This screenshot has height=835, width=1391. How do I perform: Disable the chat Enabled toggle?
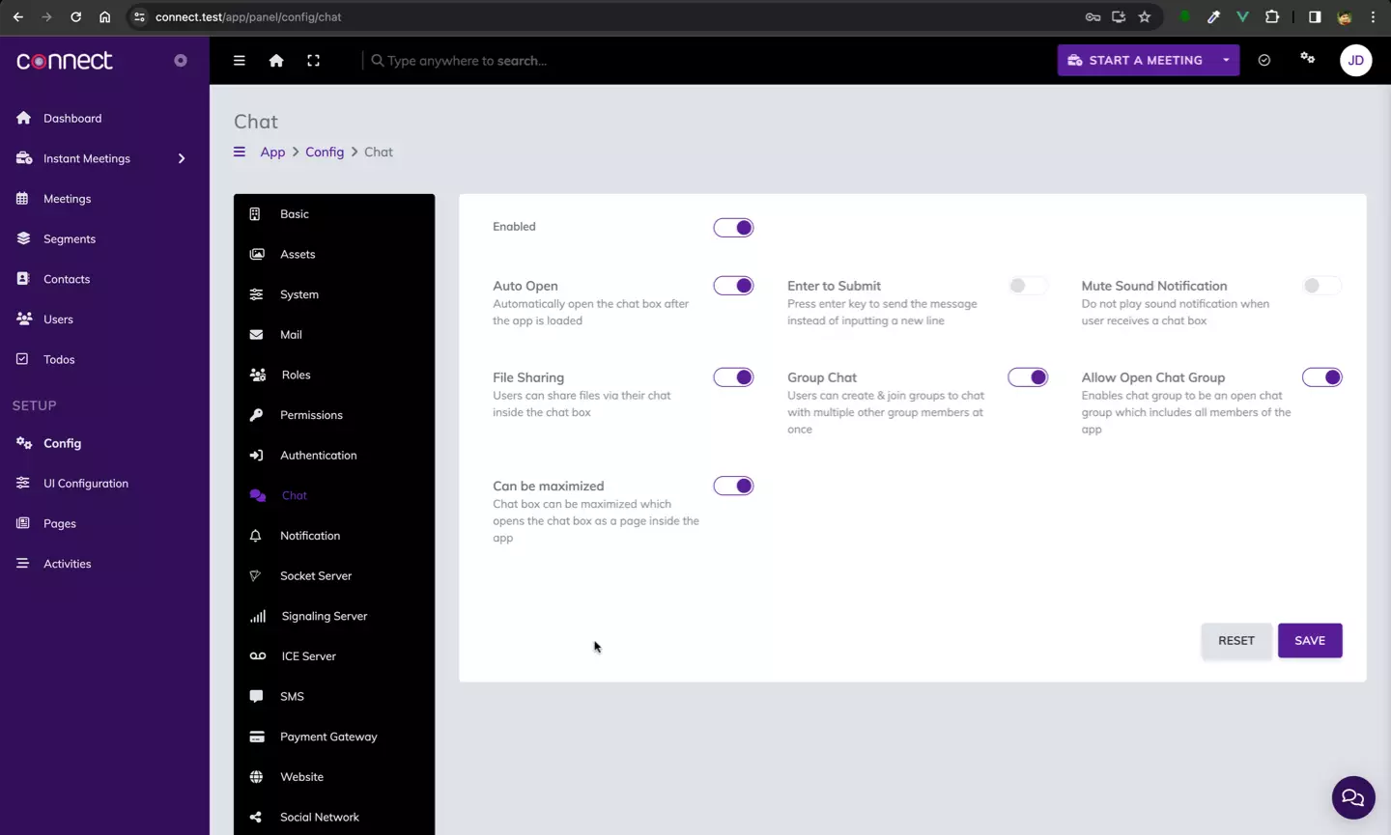[733, 228]
